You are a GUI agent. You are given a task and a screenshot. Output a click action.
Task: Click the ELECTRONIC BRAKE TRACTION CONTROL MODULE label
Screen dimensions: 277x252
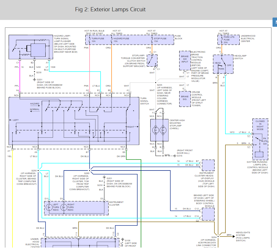click(x=200, y=67)
